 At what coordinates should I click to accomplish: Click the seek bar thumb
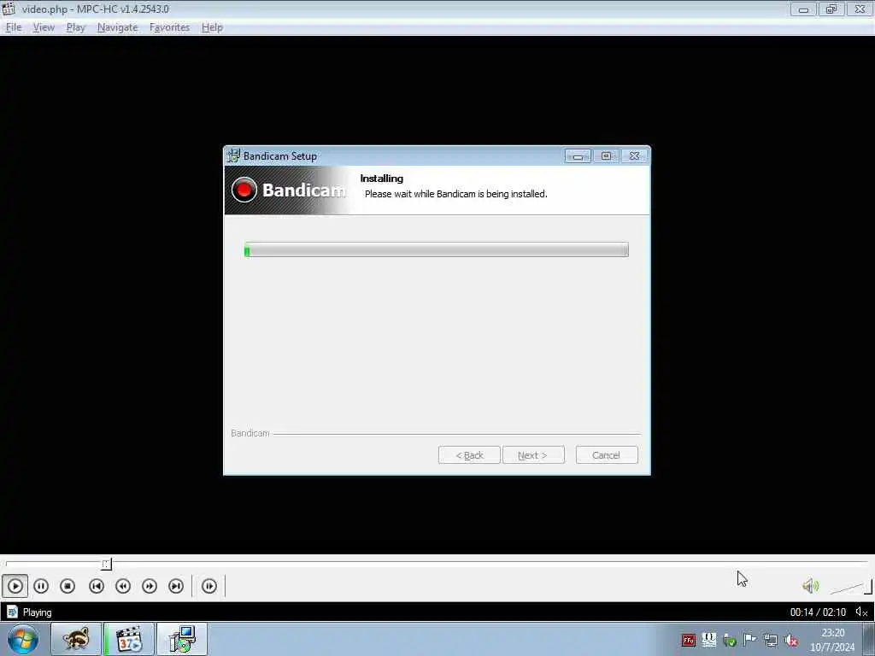106,564
